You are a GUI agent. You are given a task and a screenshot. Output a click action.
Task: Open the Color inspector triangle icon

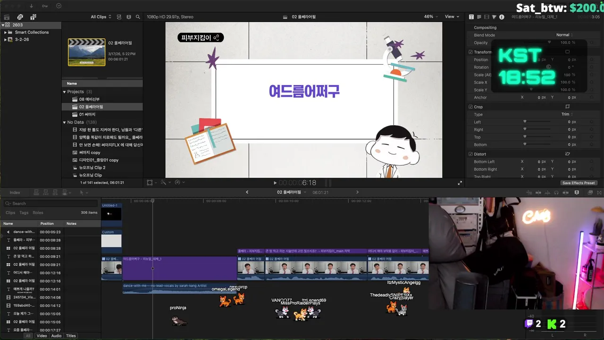coord(494,17)
